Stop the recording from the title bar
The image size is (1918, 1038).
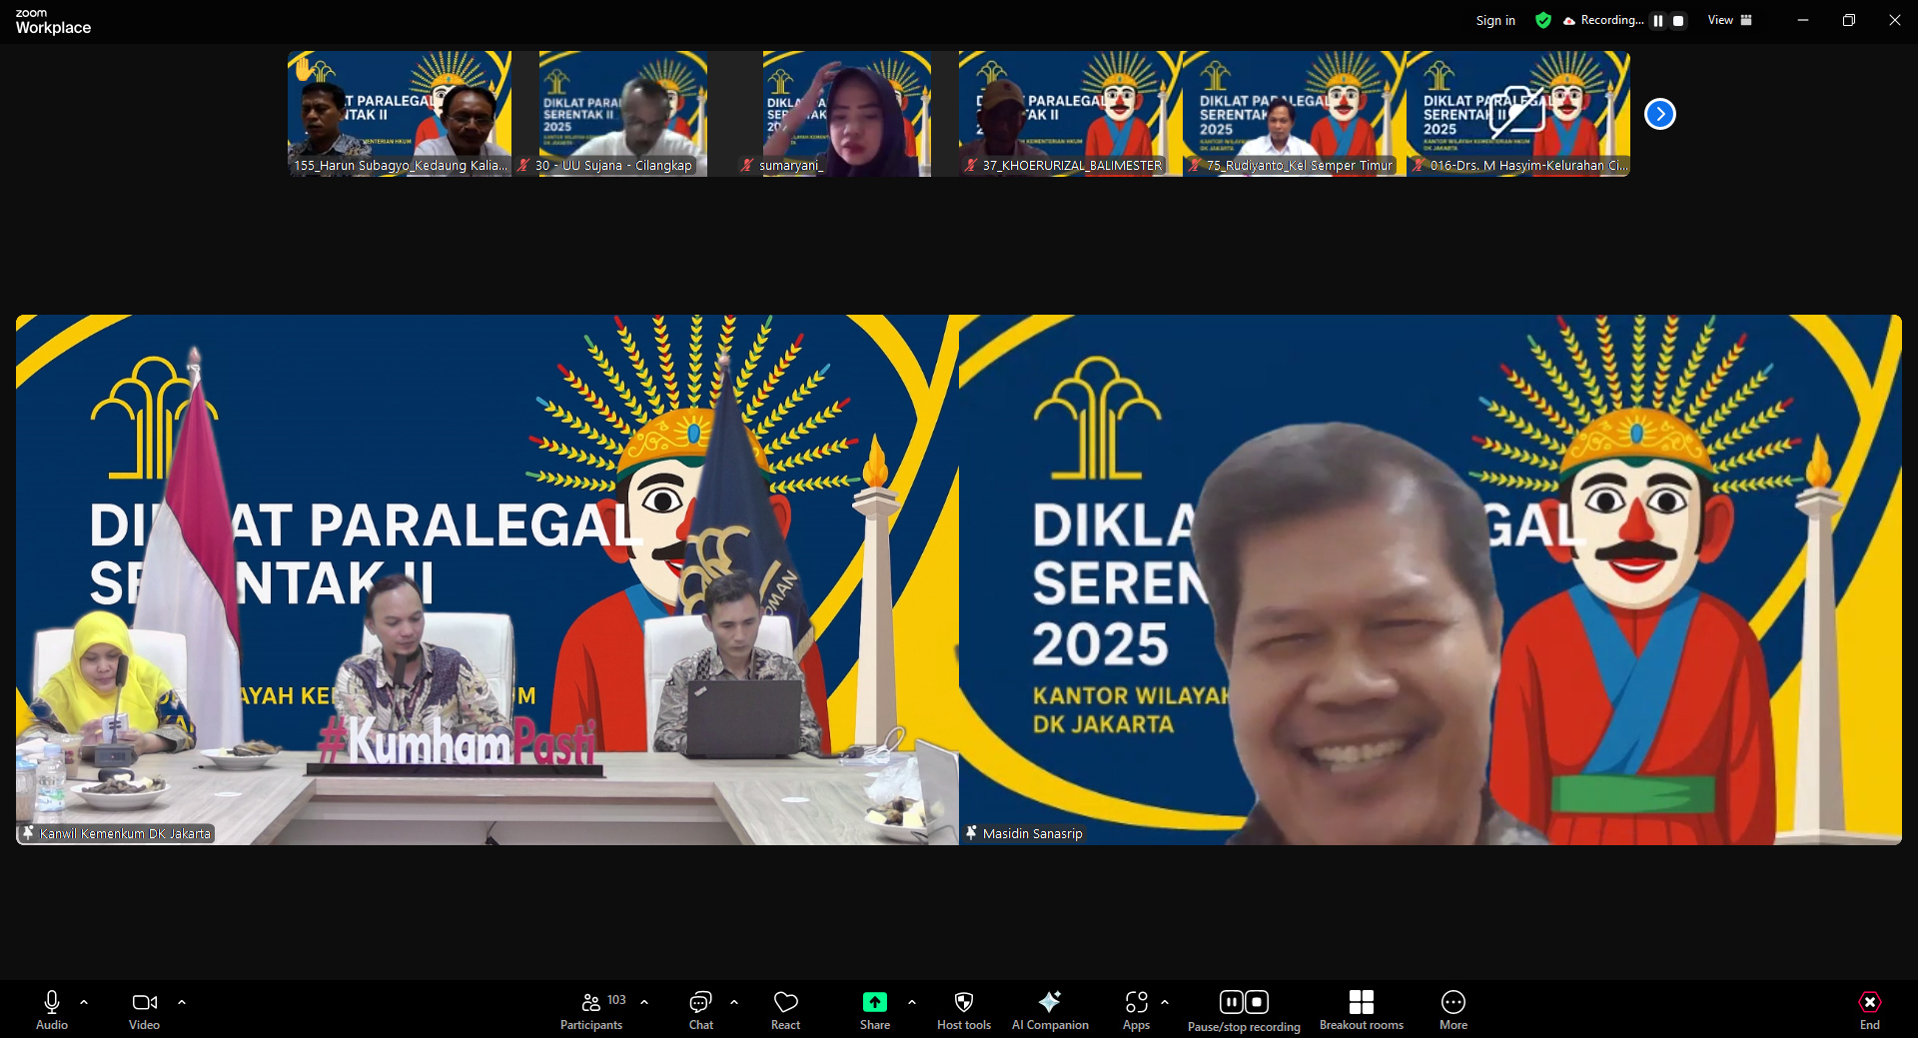1679,20
